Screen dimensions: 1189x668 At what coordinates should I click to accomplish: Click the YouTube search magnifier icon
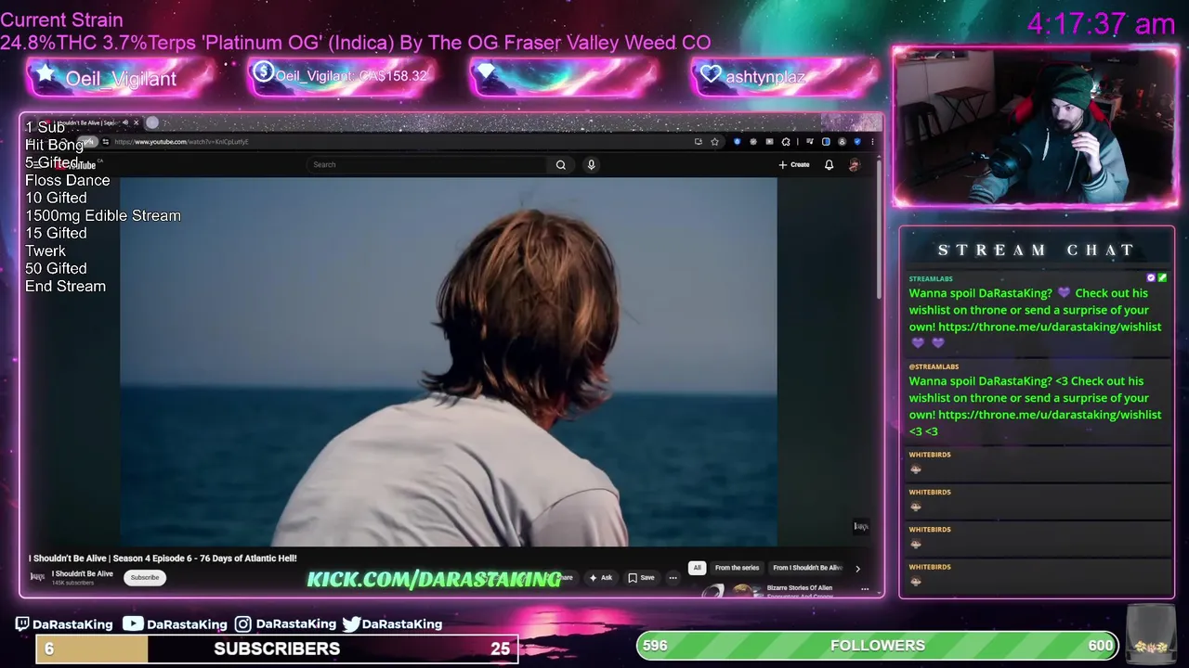(561, 165)
